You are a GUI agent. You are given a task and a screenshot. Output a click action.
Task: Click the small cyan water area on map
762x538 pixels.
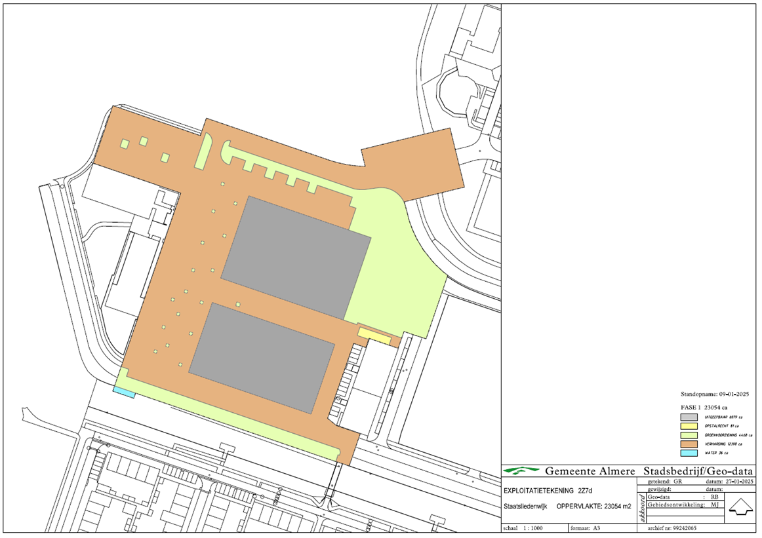(x=124, y=392)
